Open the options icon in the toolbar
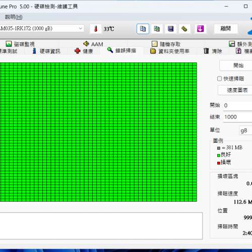The width and height of the screenshot is (252, 252). [184, 29]
